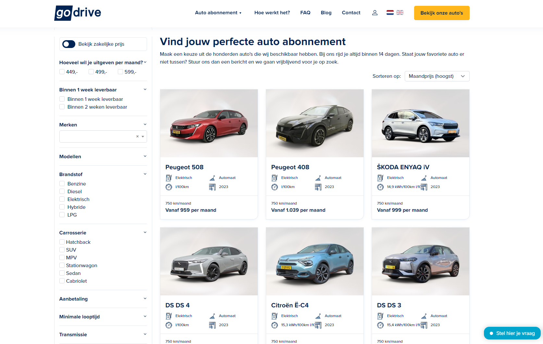Click fuel pump icon on Citroën Ë-C4 card
543x344 pixels.
pyautogui.click(x=275, y=316)
